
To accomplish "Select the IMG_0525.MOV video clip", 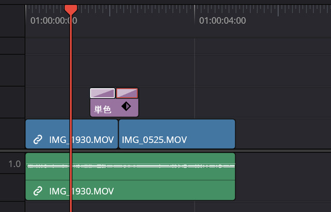I will [177, 134].
